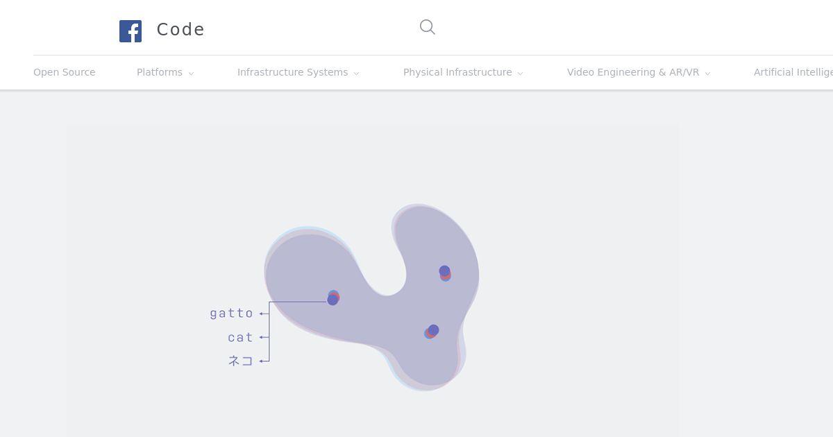
Task: Expand the Physical Infrastructure chevron
Action: (x=520, y=74)
